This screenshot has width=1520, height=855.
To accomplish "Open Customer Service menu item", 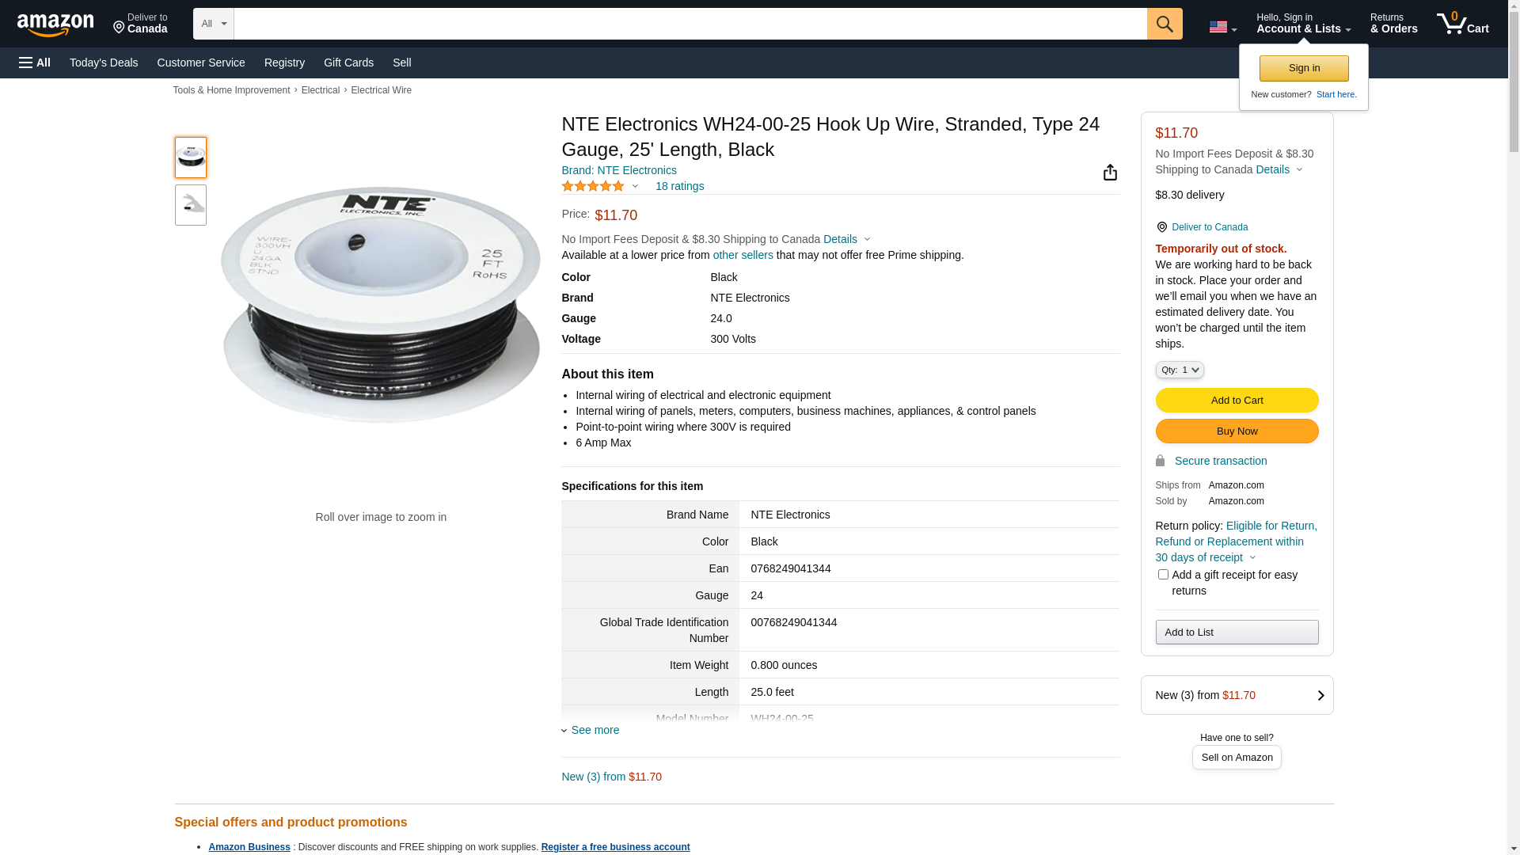I will (201, 63).
